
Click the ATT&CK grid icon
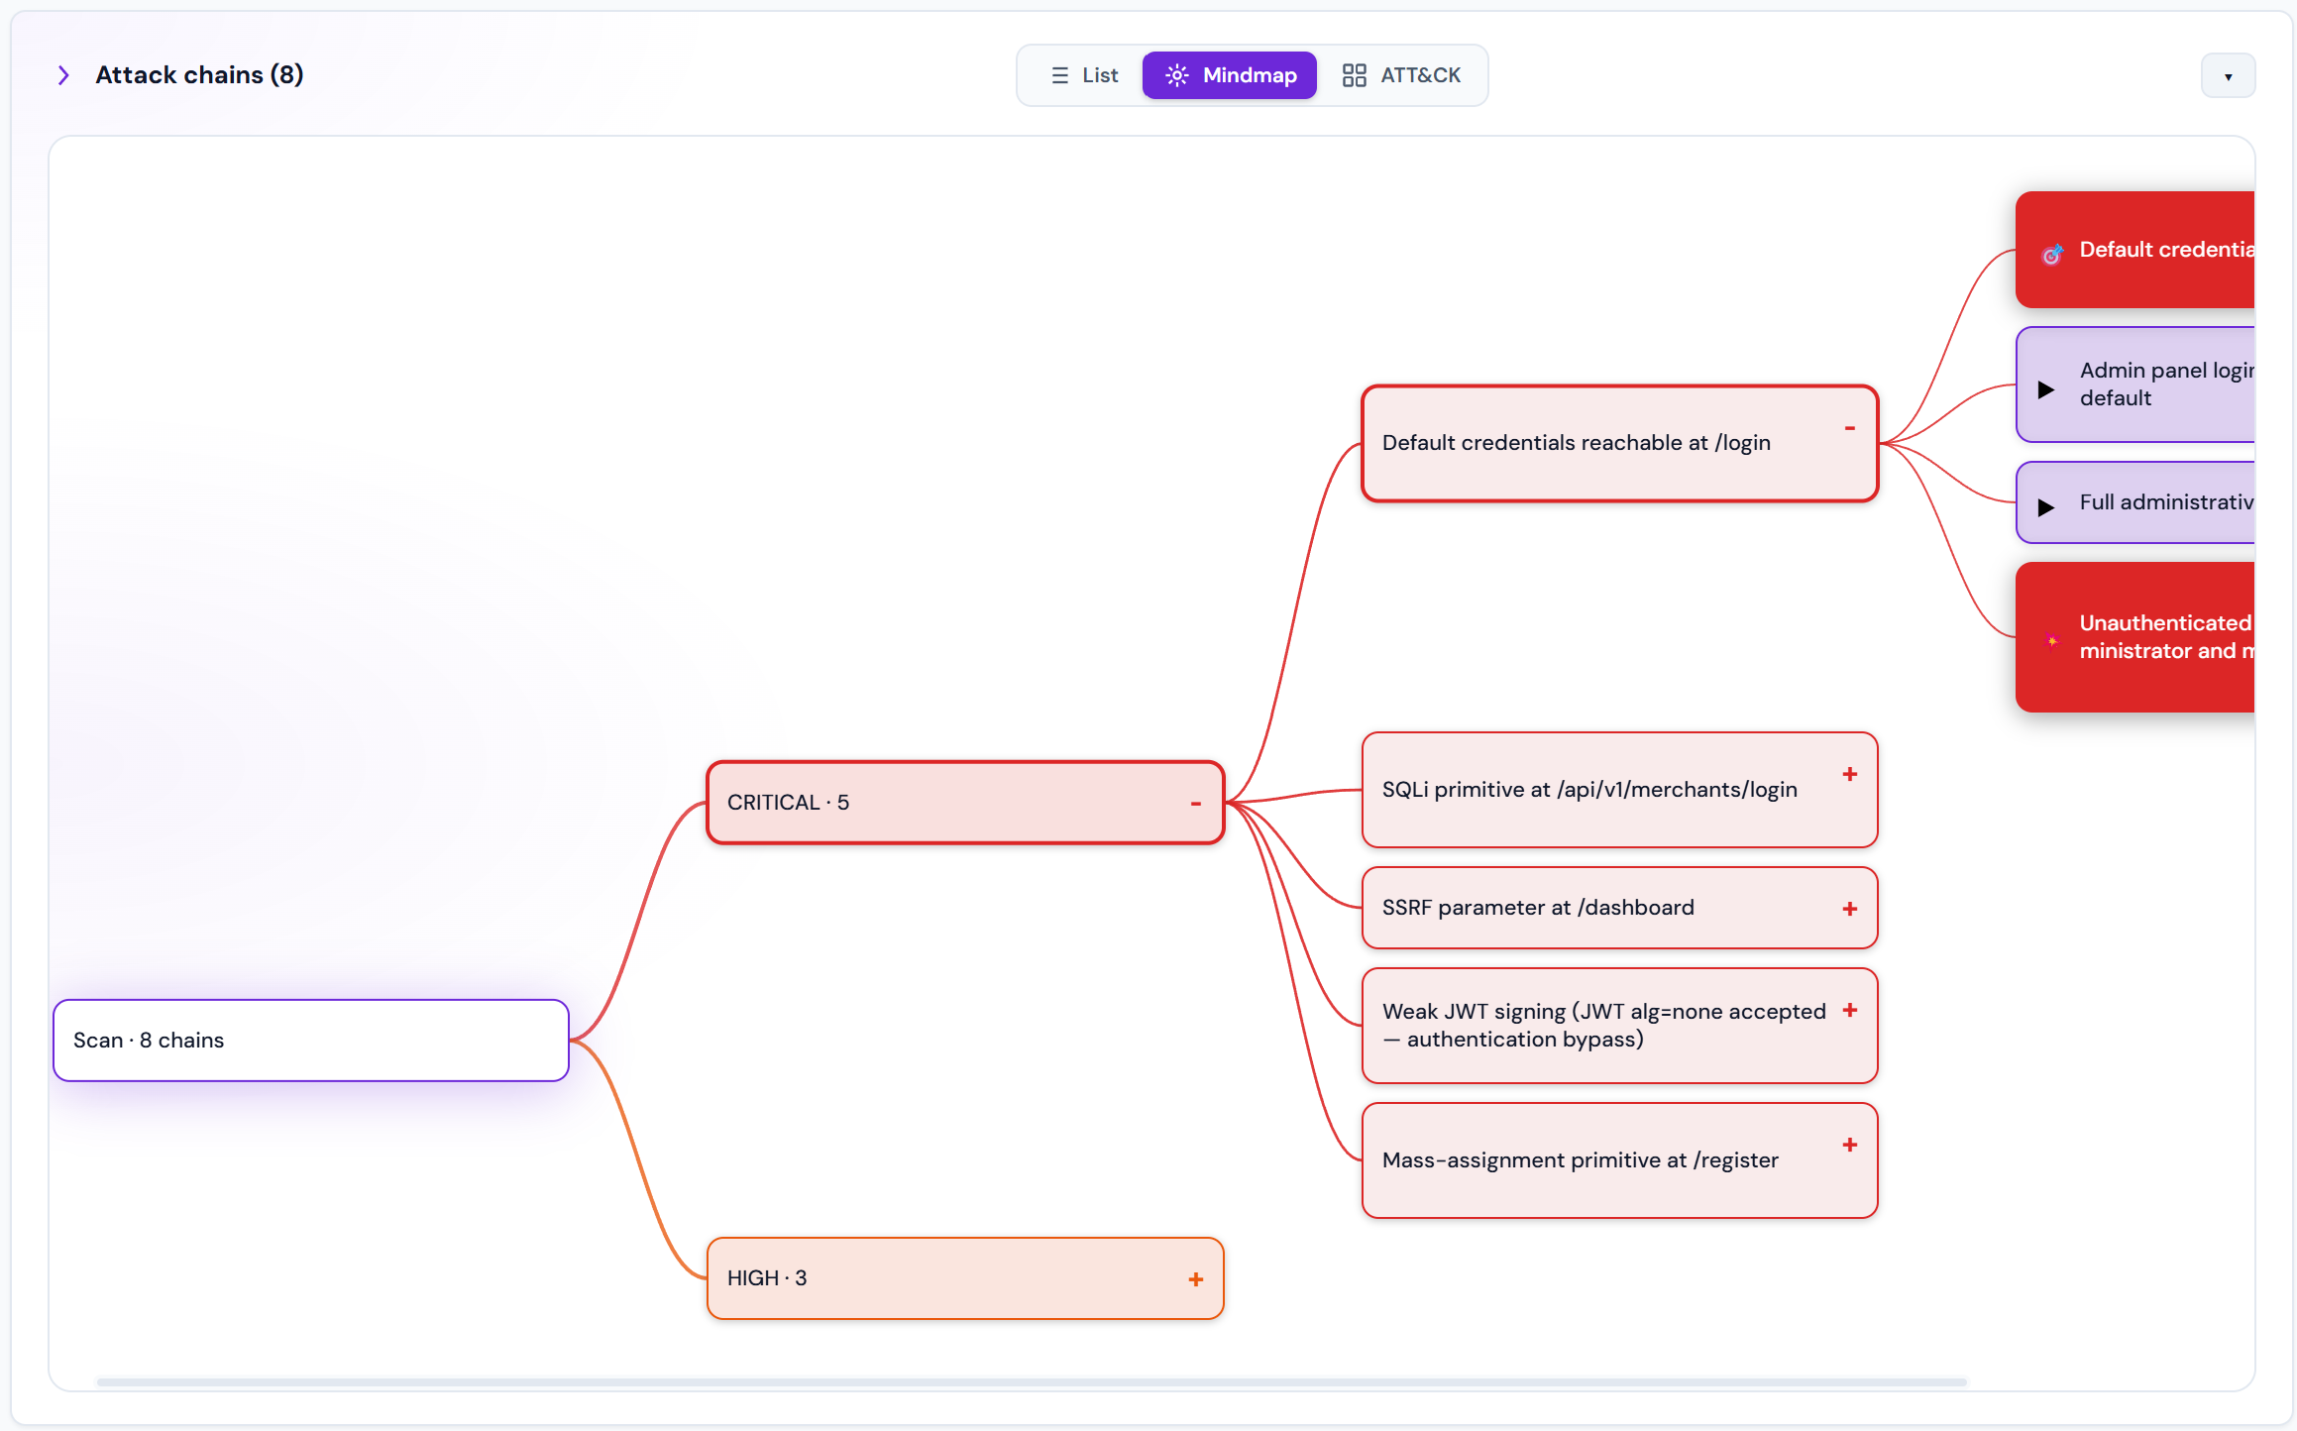(1354, 75)
